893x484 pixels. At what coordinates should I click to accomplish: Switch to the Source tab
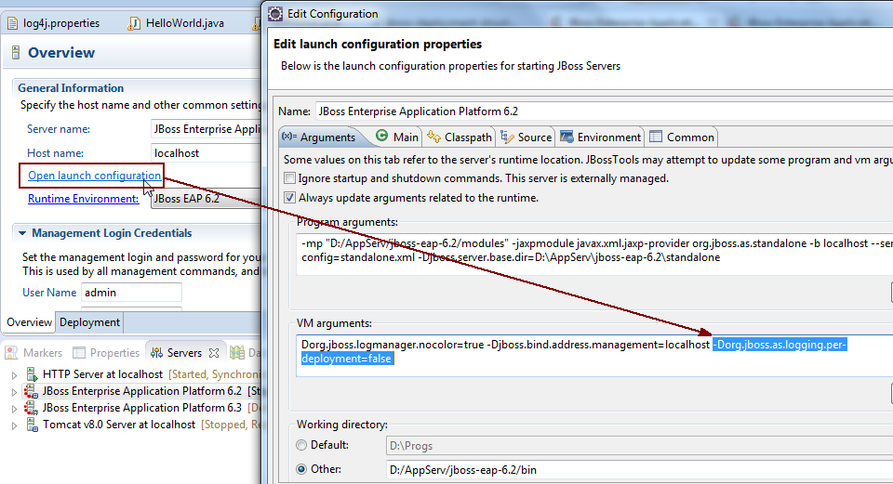[526, 137]
